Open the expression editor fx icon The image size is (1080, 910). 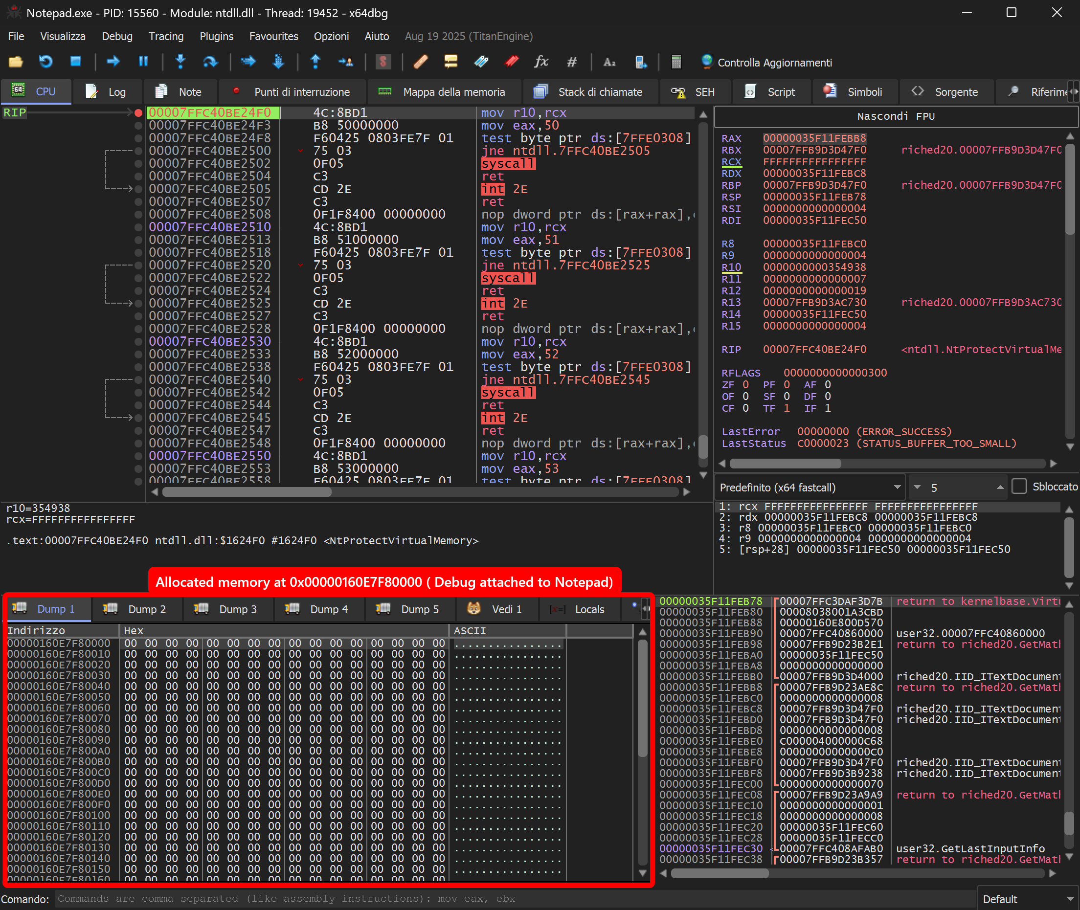(541, 62)
